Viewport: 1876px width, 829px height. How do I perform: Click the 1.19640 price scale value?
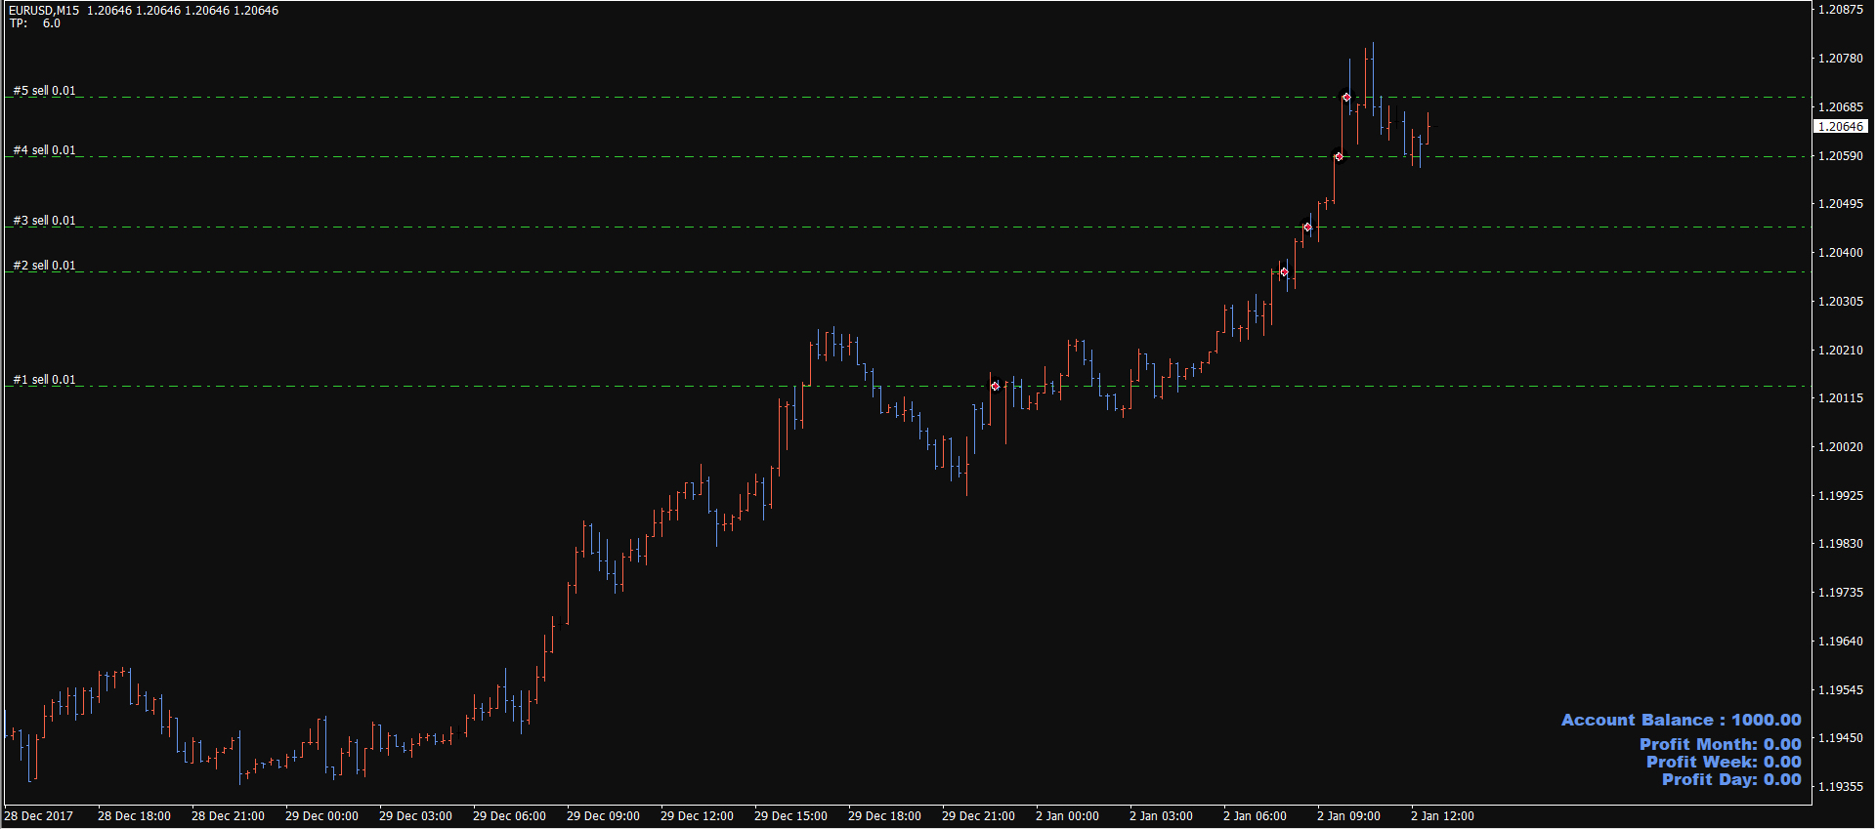coord(1841,642)
